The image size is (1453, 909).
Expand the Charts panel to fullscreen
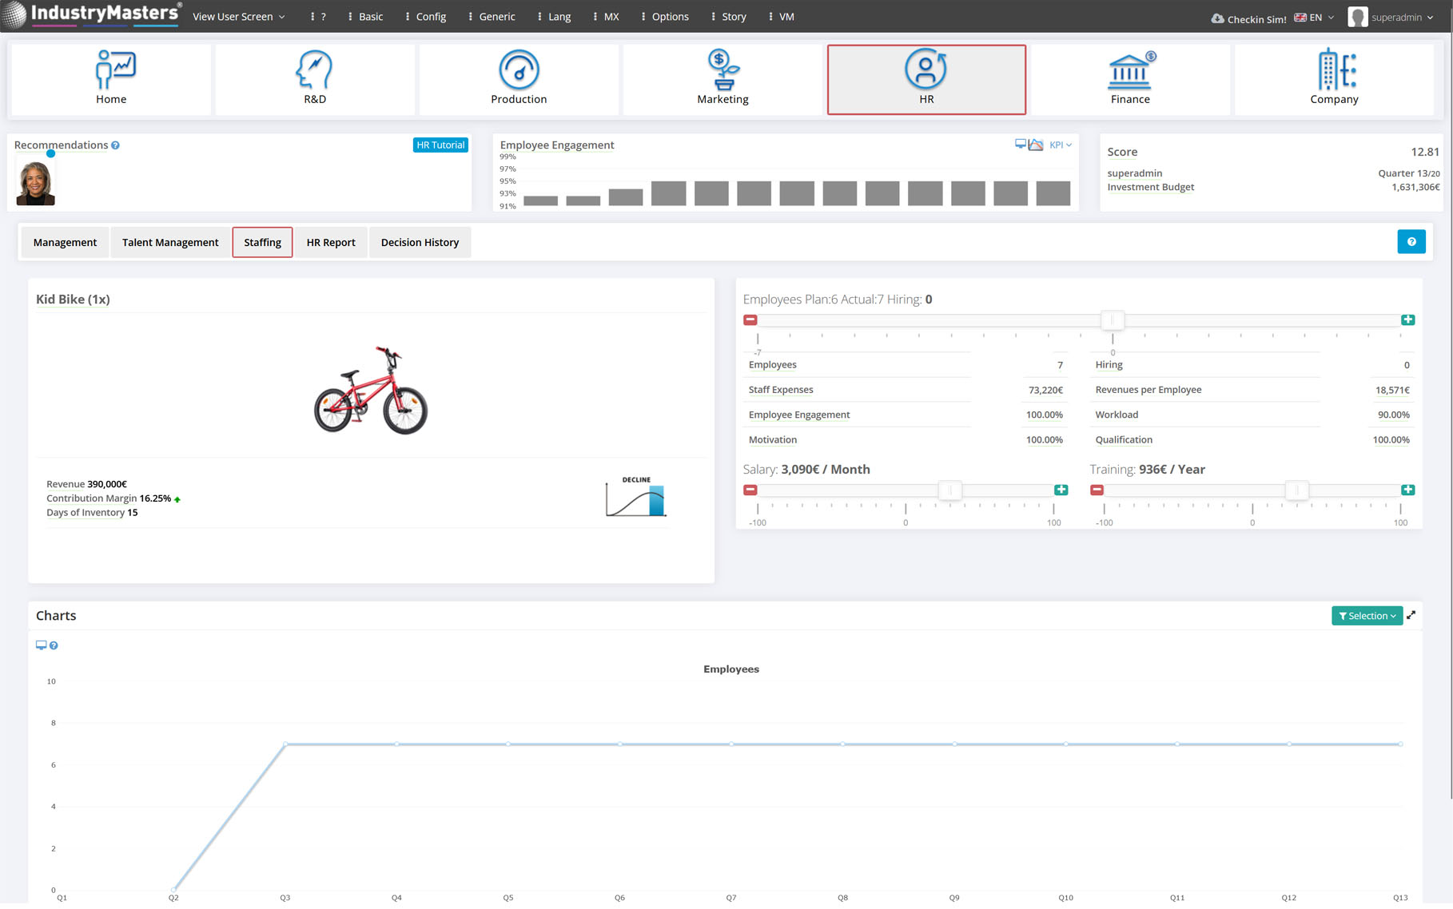point(1411,615)
